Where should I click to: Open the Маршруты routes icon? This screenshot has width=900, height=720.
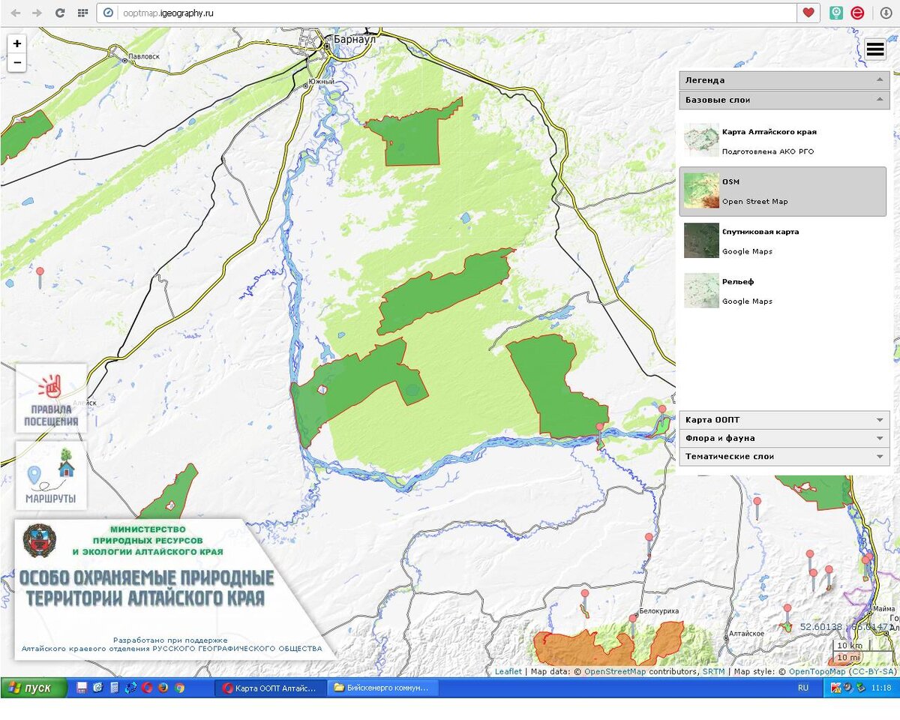pos(51,475)
